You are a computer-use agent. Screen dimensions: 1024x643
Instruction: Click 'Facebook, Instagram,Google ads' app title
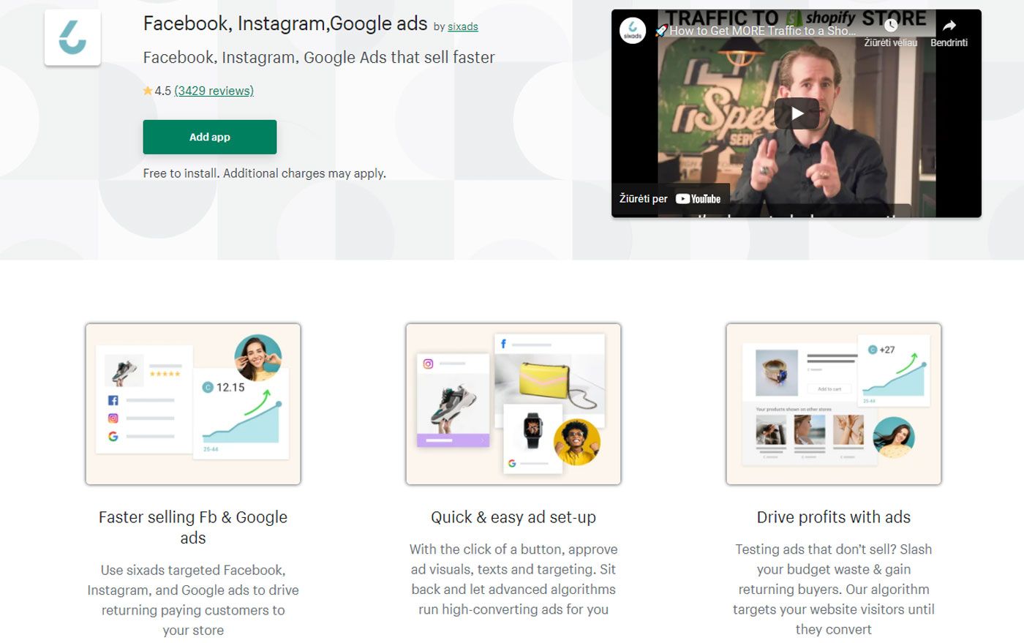click(285, 23)
